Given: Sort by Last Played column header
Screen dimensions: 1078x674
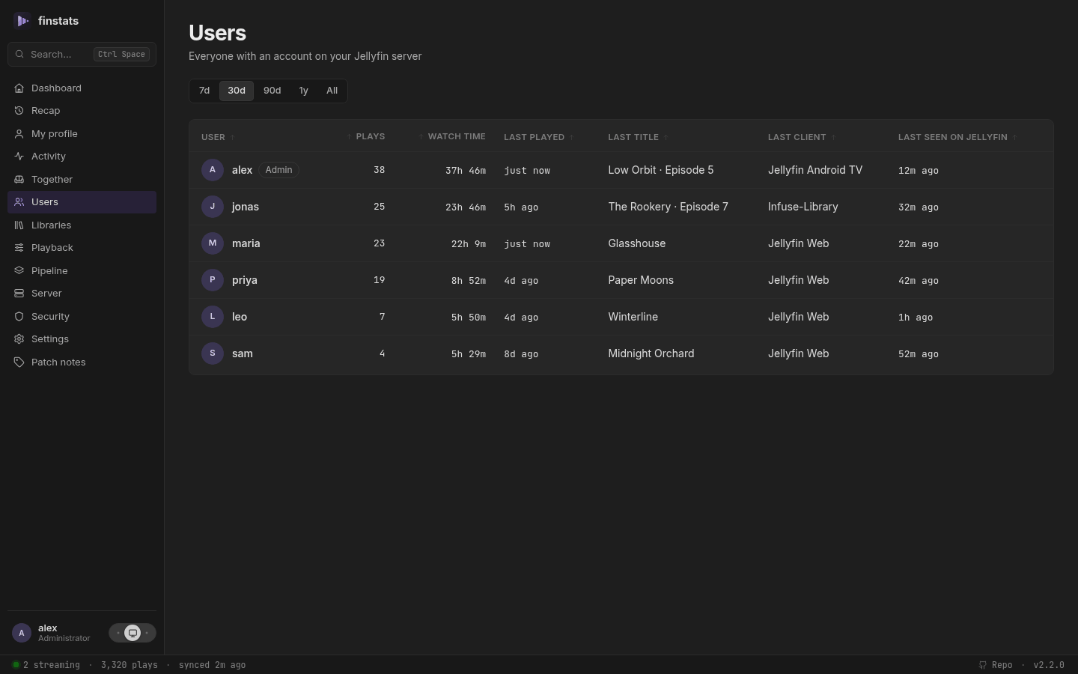Looking at the screenshot, I should [539, 137].
